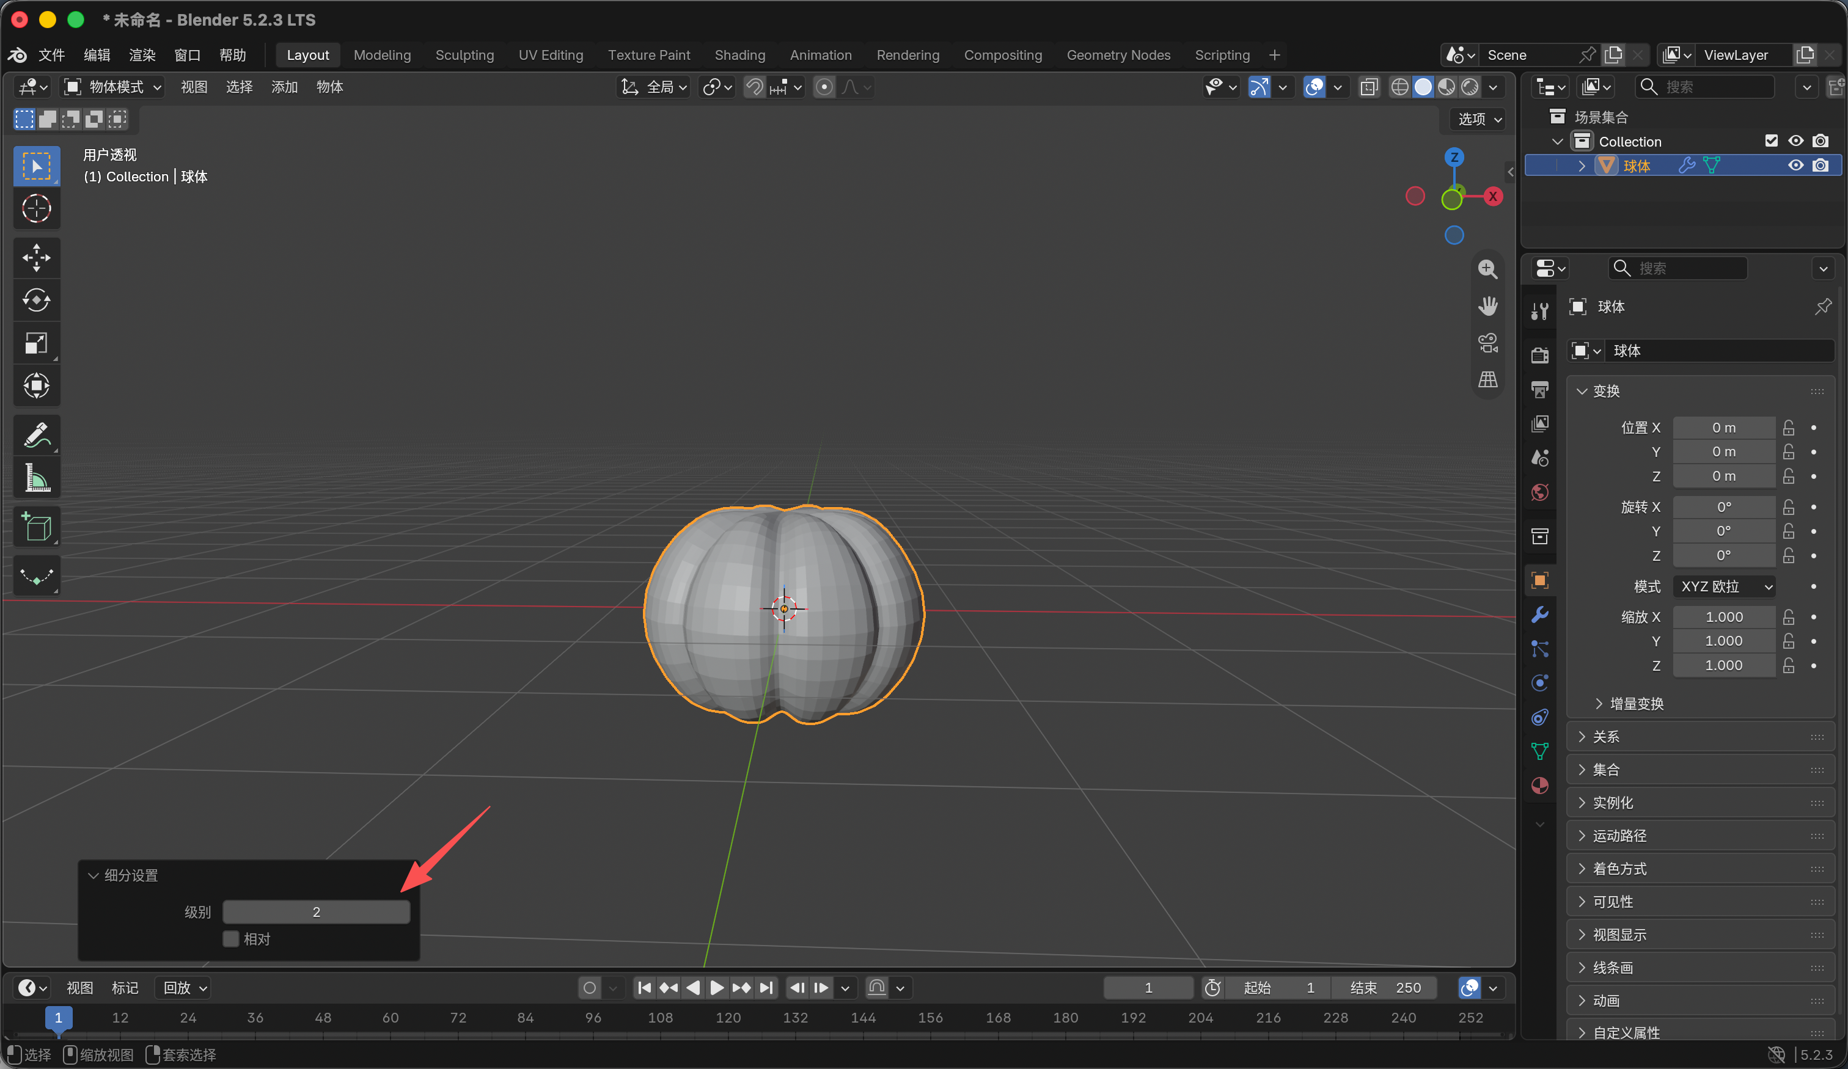1848x1069 pixels.
Task: Open the 全局 orientation dropdown
Action: tap(653, 87)
